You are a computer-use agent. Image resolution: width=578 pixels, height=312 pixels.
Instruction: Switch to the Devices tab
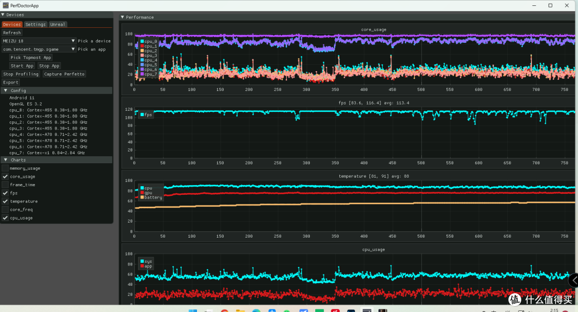12,24
